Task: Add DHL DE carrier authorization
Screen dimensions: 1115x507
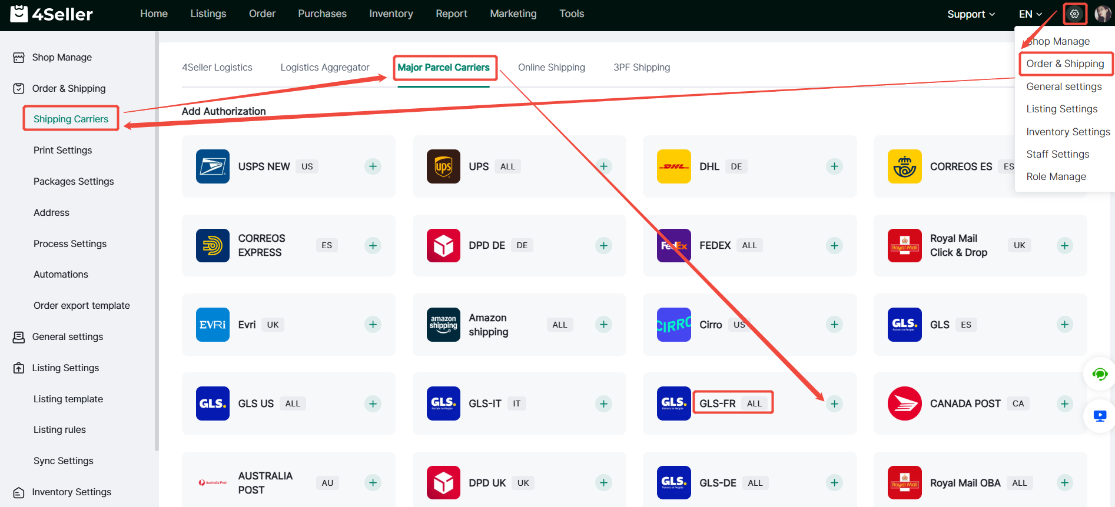Action: point(834,166)
